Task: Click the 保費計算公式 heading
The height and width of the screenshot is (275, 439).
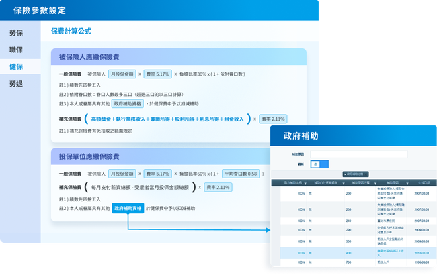Action: [71, 31]
